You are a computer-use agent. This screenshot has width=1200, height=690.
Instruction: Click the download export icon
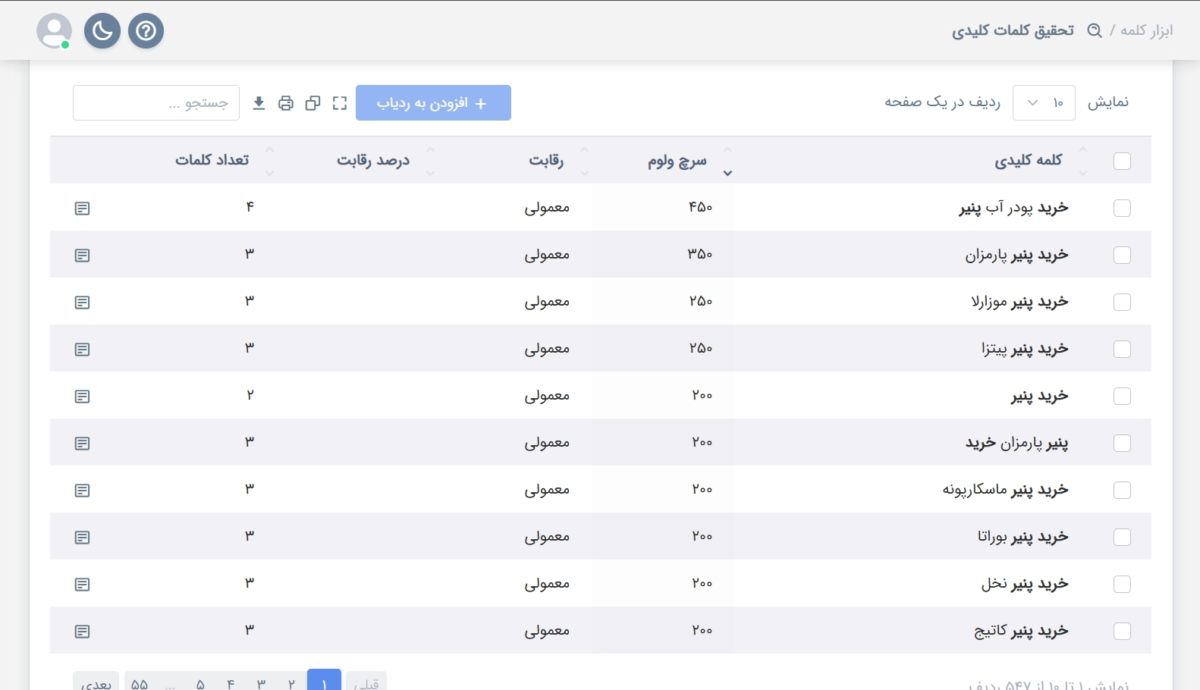point(259,103)
